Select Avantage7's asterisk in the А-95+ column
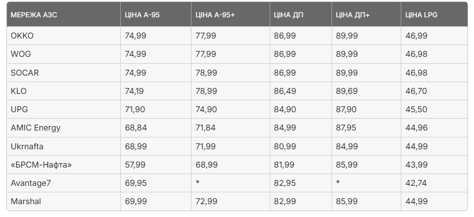Screen dimensions: 474x217 pyautogui.click(x=198, y=183)
